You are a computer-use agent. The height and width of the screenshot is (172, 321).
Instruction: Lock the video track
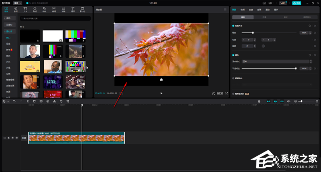tap(8, 138)
